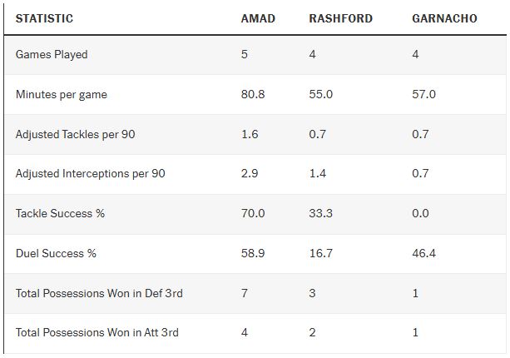Image resolution: width=510 pixels, height=358 pixels.
Task: Click Total Possessions Won in Att 3rd
Action: 97,332
